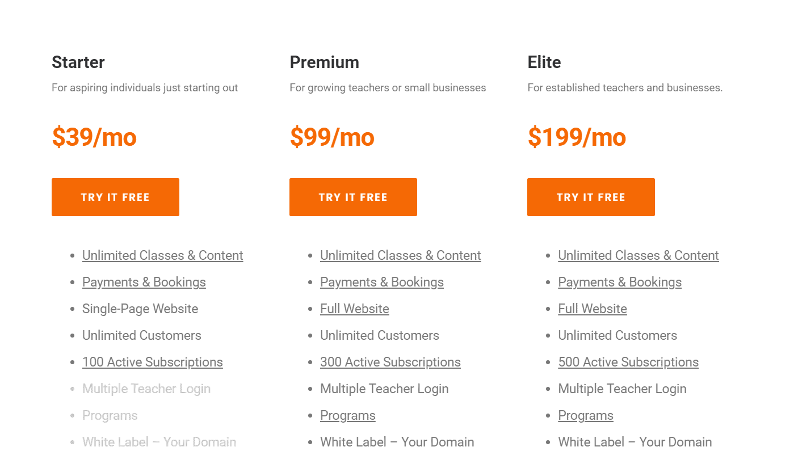794x451 pixels.
Task: Click TRY IT FREE under the Elite plan
Action: pos(591,197)
